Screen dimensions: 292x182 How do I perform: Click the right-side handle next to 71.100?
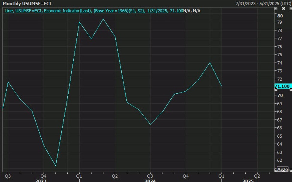tap(291, 89)
